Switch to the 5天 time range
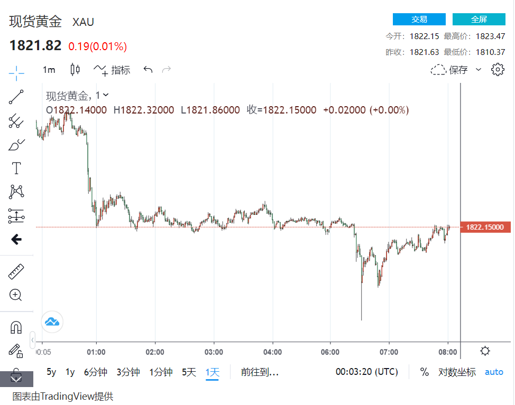Screen dimensions: 515x405 tap(189, 372)
